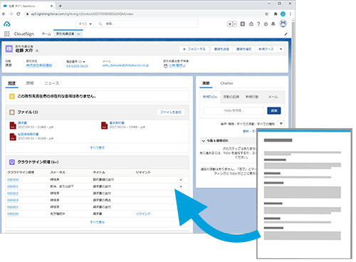356x262 pixels.
Task: Click the ToDo subject input field
Action: click(x=234, y=110)
